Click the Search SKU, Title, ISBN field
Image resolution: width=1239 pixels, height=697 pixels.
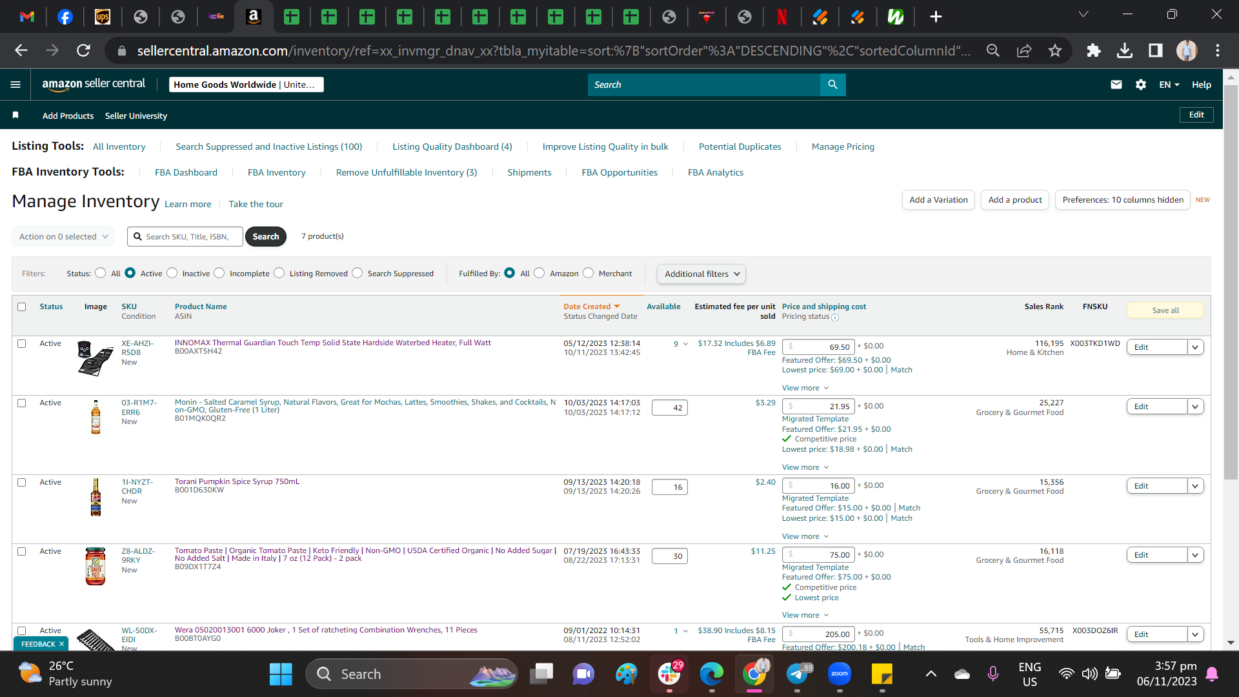185,237
